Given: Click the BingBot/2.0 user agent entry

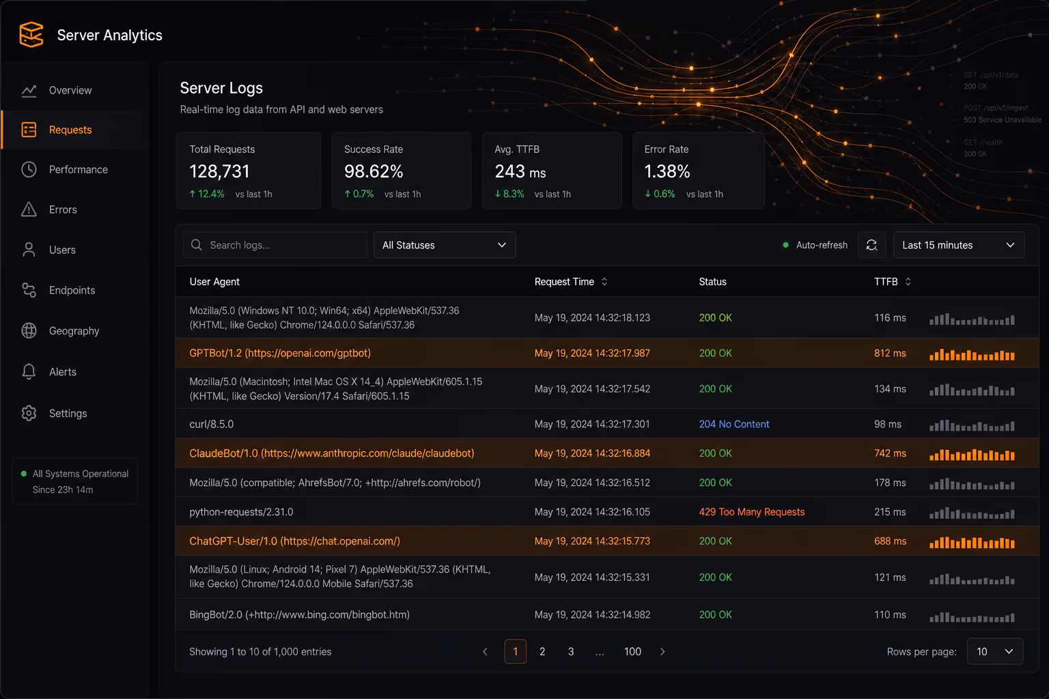Looking at the screenshot, I should click(299, 615).
